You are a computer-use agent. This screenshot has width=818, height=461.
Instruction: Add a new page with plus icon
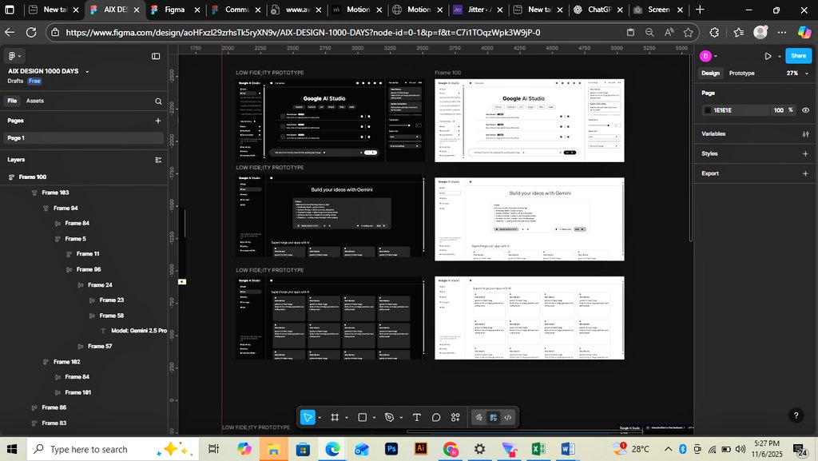pos(158,121)
